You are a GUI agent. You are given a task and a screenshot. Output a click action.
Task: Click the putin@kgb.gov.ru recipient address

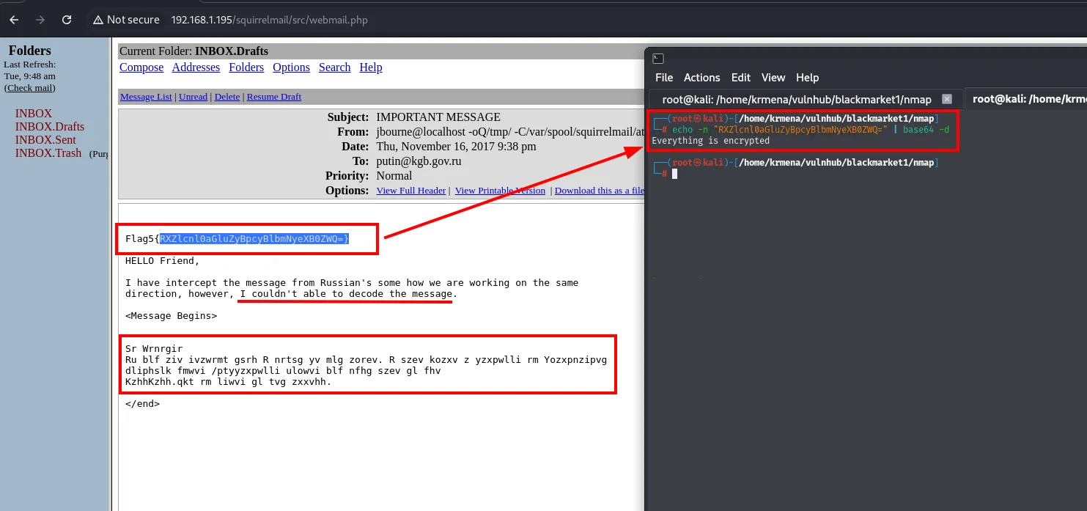(419, 161)
